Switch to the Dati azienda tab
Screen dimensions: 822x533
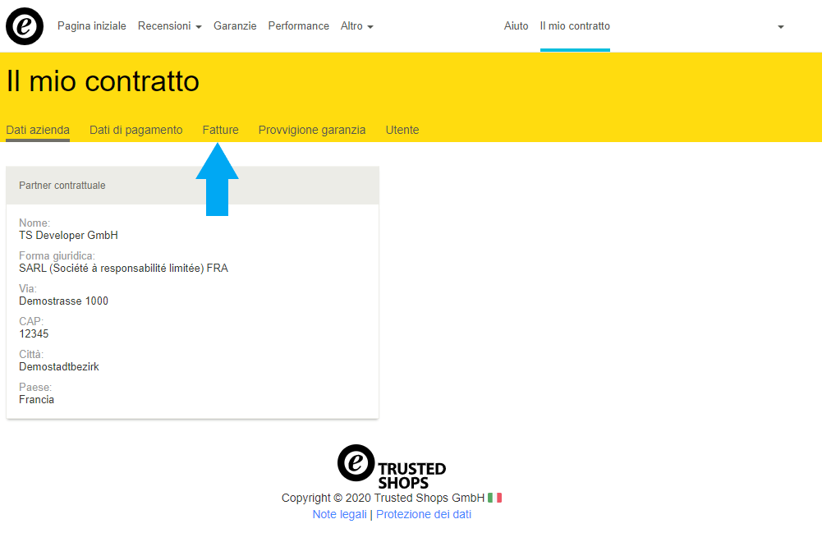tap(38, 130)
